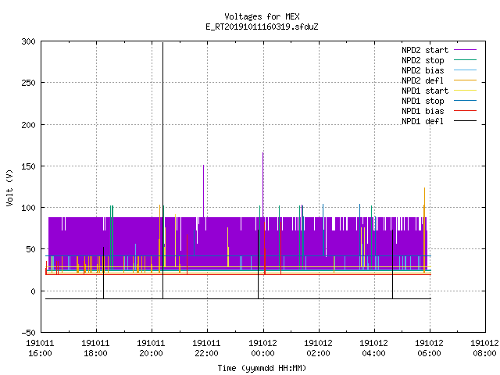The width and height of the screenshot is (500, 375).
Task: Click the 'NPD2 start' legend label
Action: click(x=425, y=50)
